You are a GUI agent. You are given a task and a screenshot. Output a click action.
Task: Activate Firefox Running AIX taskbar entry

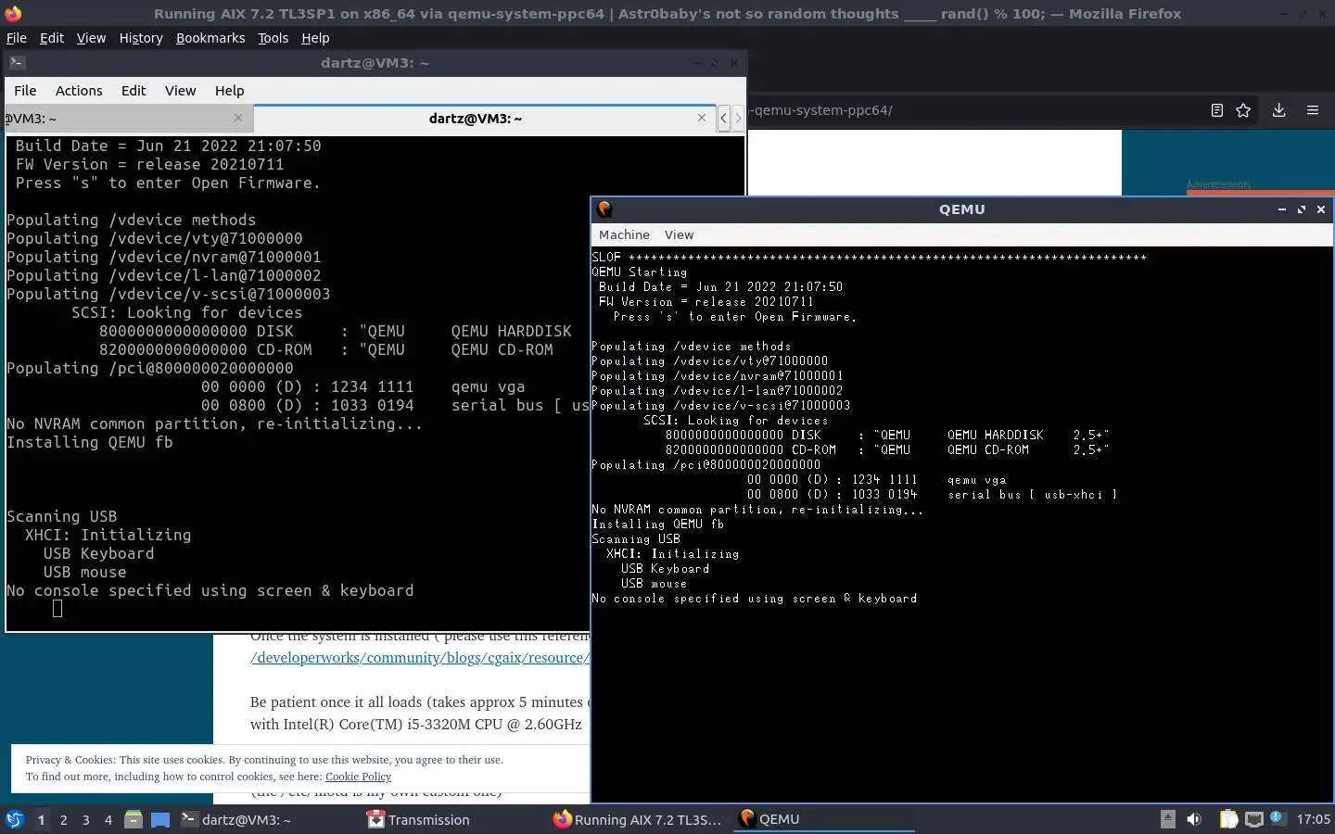(638, 819)
